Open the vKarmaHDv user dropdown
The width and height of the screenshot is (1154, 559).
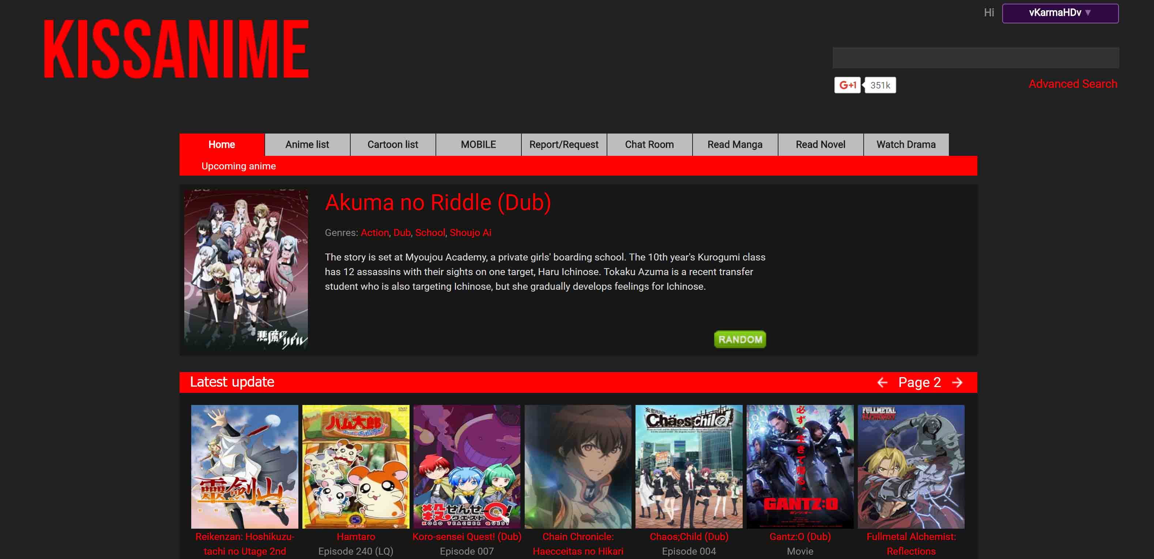click(x=1060, y=13)
